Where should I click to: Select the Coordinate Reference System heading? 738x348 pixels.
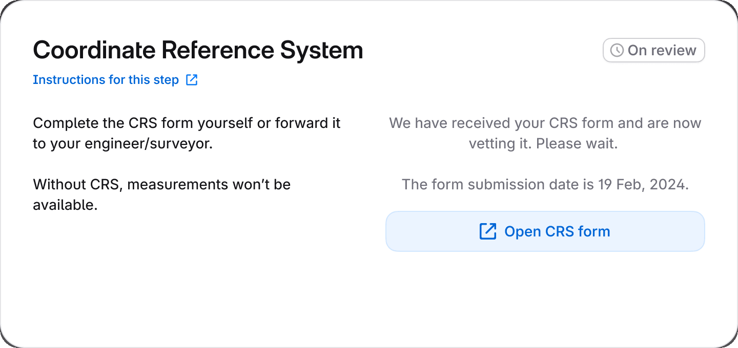coord(198,50)
